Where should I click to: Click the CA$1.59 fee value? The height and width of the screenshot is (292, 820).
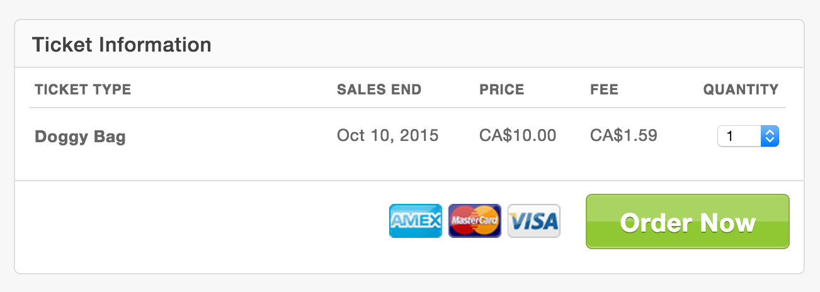pyautogui.click(x=624, y=135)
